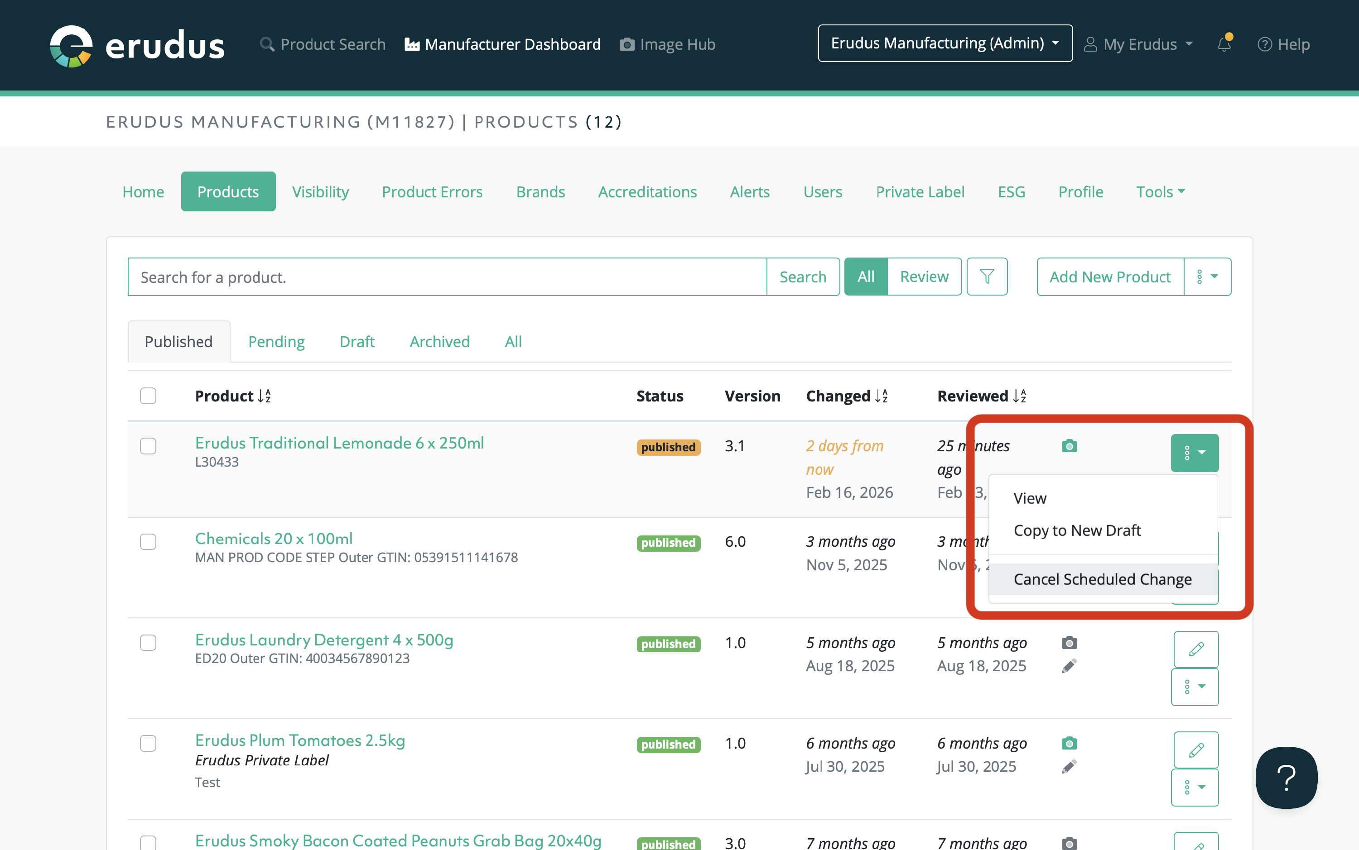Click the product search input field
Screen dimensions: 1359x850
[447, 277]
